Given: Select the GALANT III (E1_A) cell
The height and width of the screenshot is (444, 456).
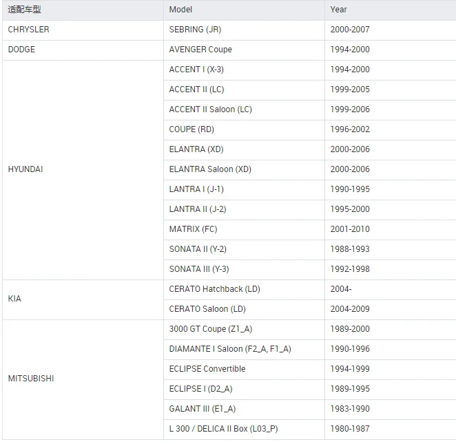Looking at the screenshot, I should (x=244, y=410).
